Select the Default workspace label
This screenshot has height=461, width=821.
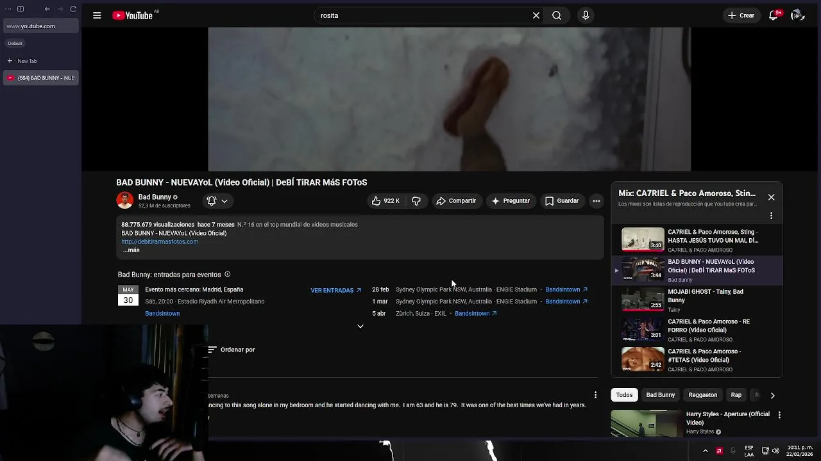[x=15, y=44]
